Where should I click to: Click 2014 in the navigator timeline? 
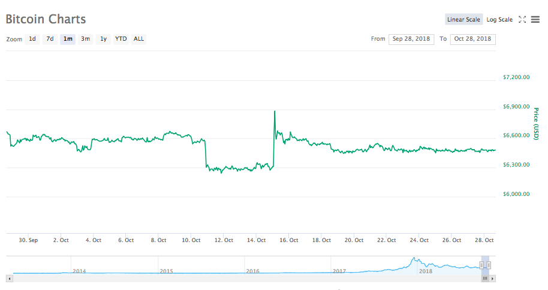pyautogui.click(x=79, y=271)
